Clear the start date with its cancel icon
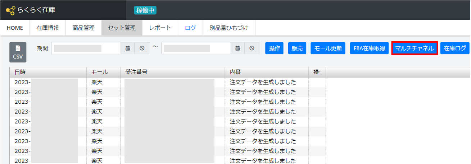Viewport: 471px width, 164px height. (x=142, y=48)
